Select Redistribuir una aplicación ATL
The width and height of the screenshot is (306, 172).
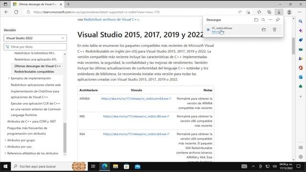tap(35, 59)
